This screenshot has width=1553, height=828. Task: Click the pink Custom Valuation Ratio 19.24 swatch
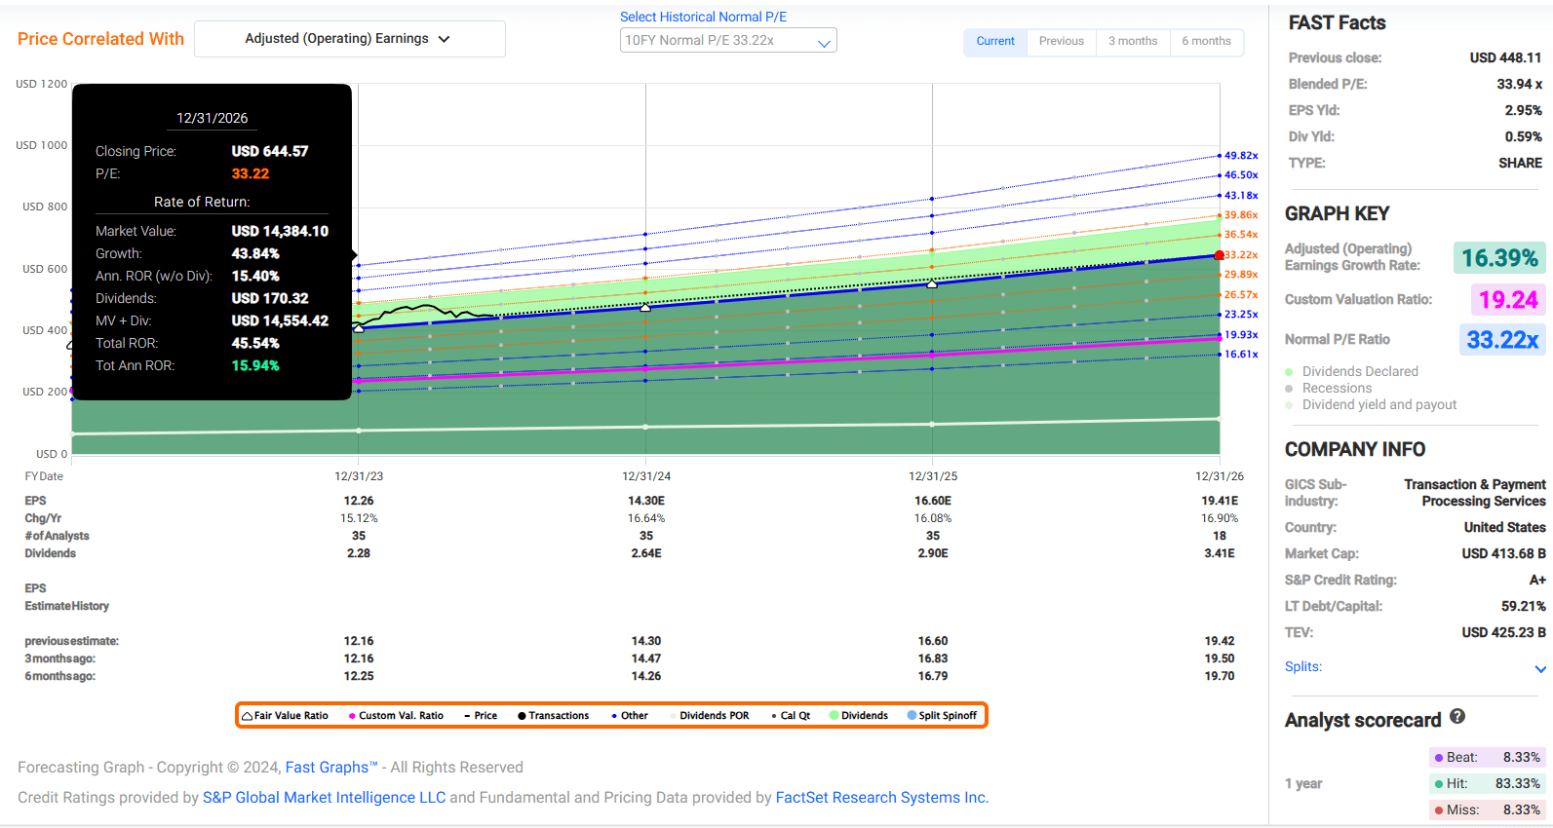(1507, 300)
